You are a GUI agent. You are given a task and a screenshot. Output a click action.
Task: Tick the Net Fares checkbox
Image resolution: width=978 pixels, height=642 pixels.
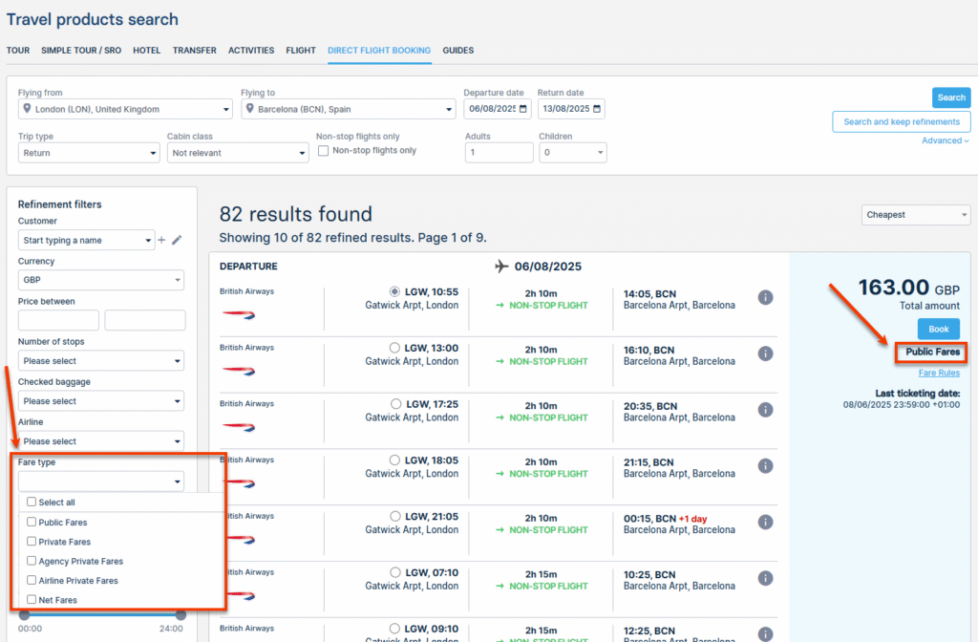[32, 600]
